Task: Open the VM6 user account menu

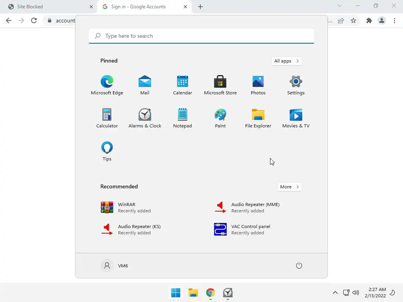Action: click(115, 265)
